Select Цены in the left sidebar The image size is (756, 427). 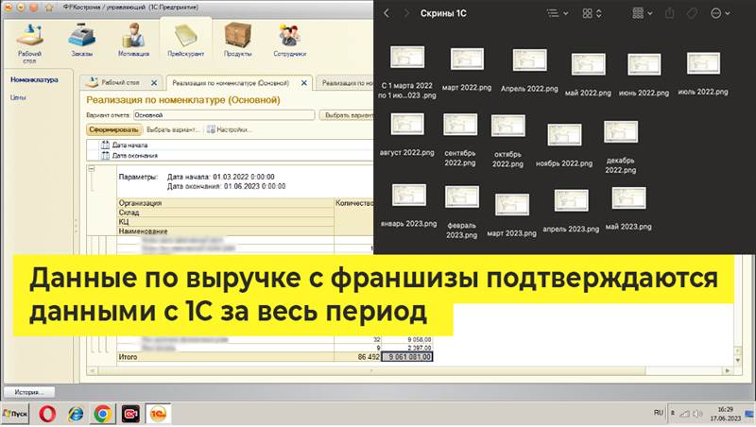point(18,97)
